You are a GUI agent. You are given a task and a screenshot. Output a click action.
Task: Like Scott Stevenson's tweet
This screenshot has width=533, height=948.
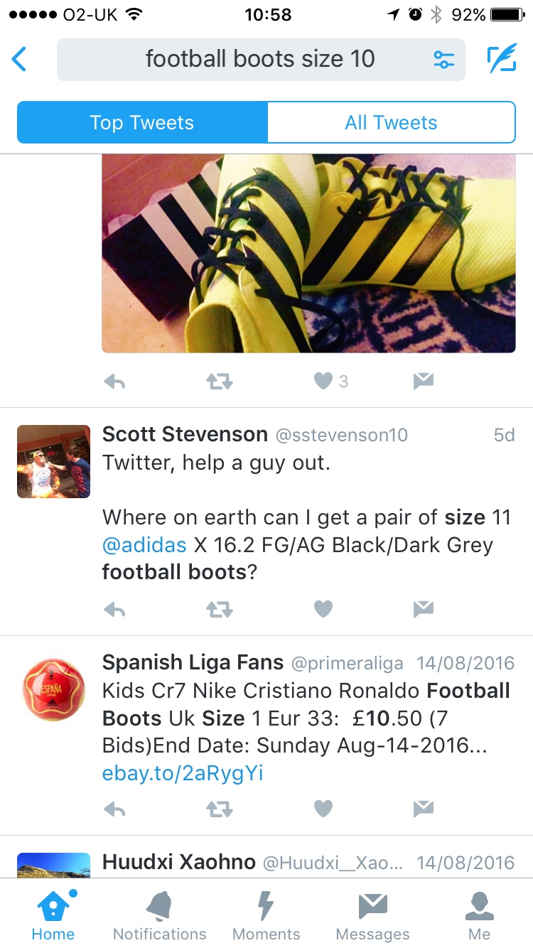[323, 609]
